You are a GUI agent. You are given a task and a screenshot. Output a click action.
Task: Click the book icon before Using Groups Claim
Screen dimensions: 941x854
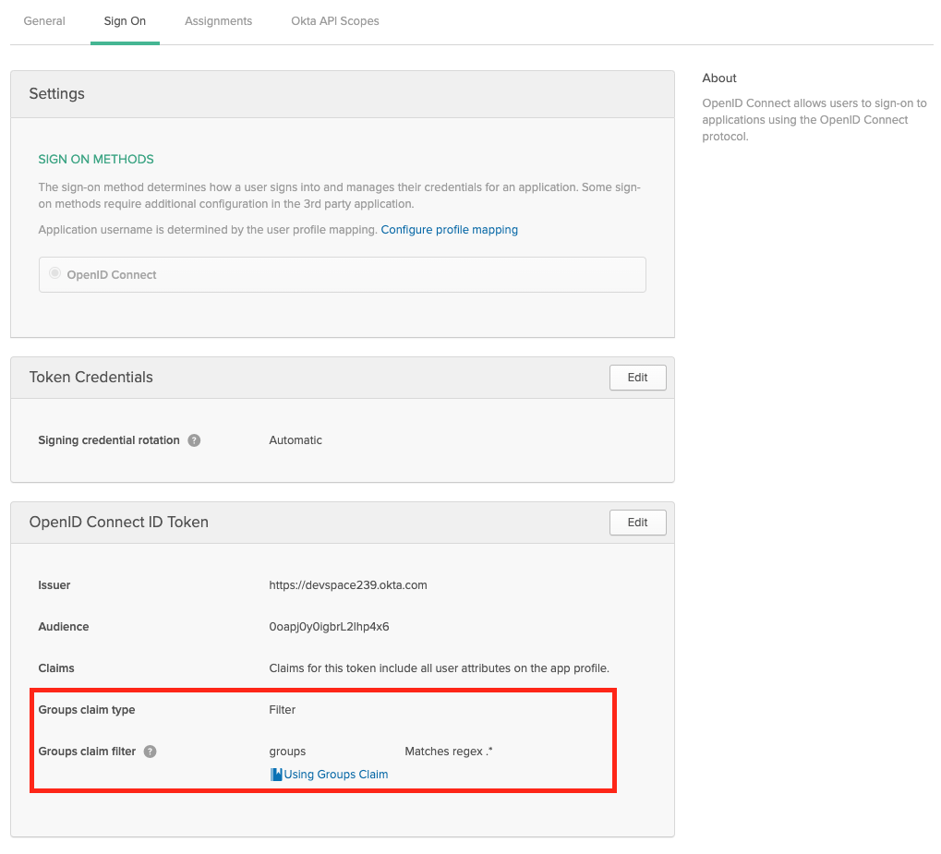276,775
